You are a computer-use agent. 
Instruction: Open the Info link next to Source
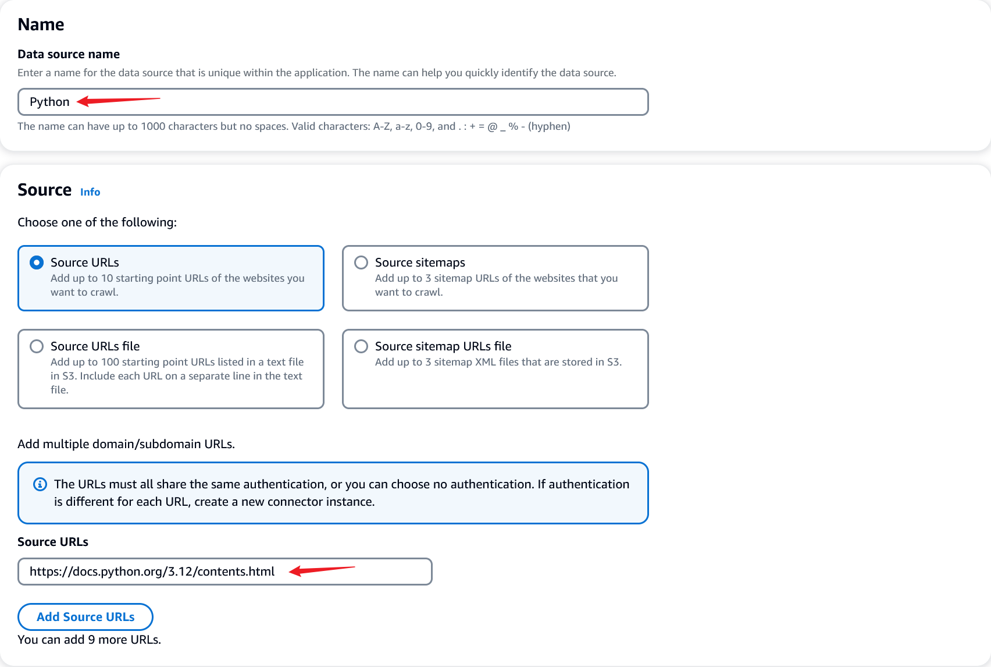tap(90, 192)
